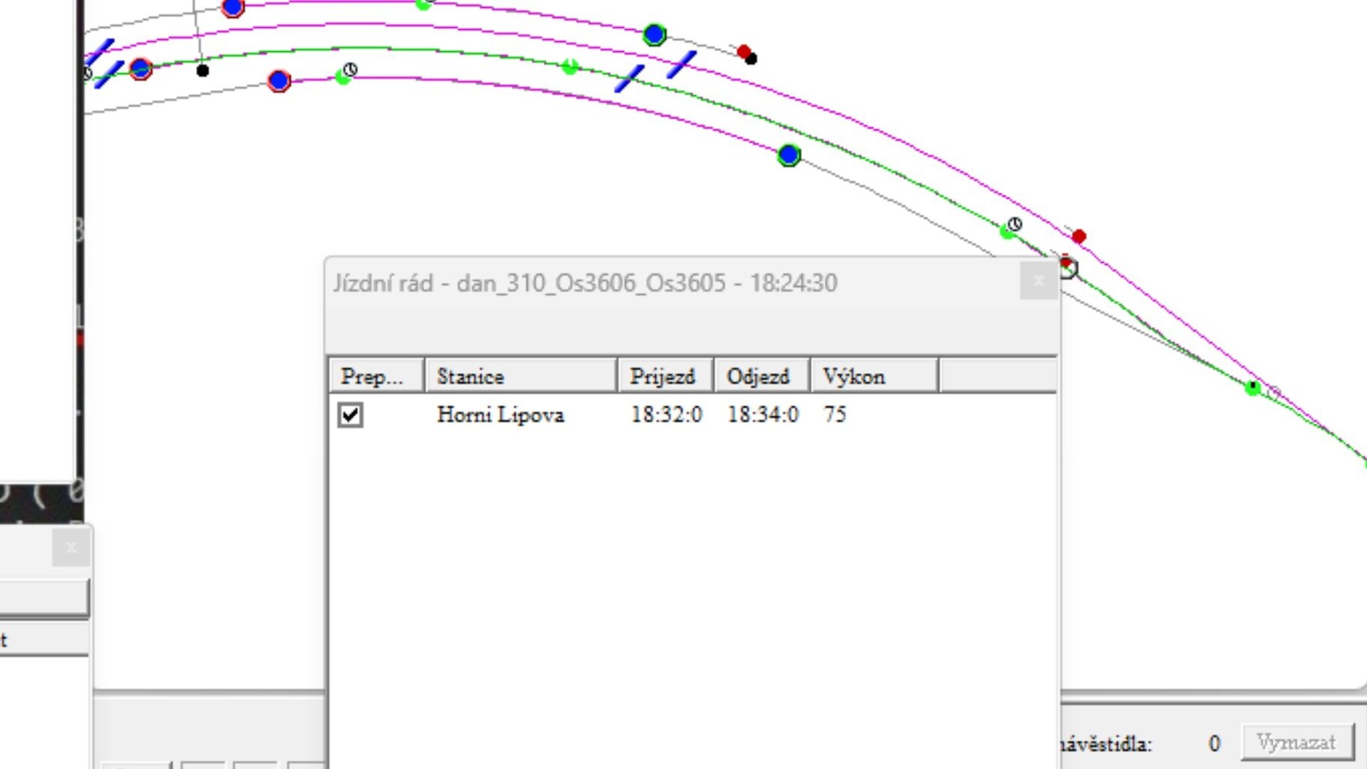The width and height of the screenshot is (1367, 769).
Task: Click the green node with clock on the right slope
Action: pyautogui.click(x=1007, y=231)
